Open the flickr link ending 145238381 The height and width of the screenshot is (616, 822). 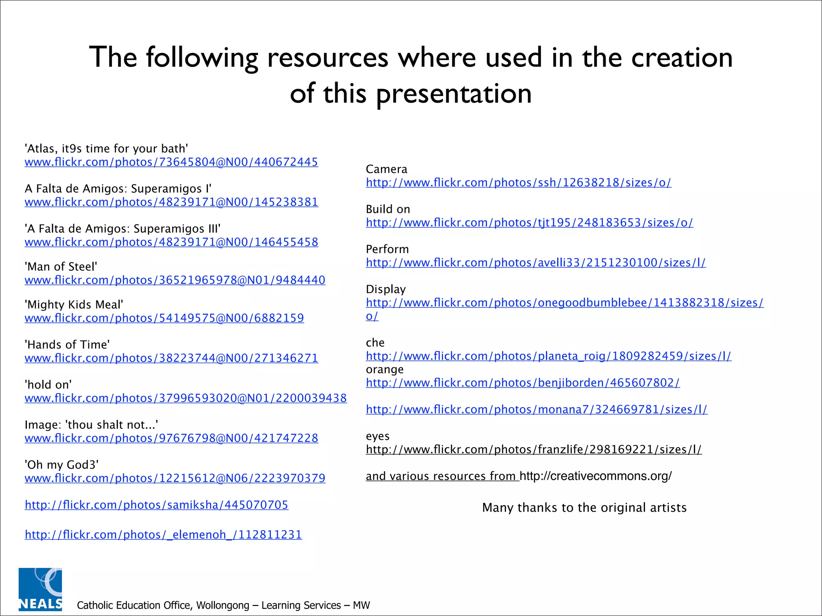[171, 202]
